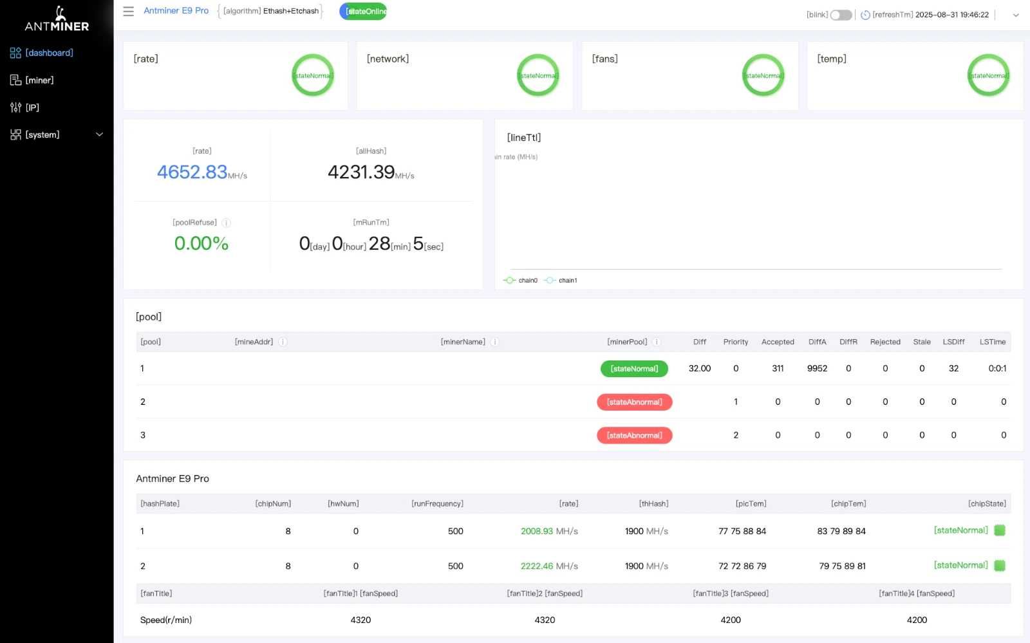Viewport: 1030px width, 643px height.
Task: Collapse sidebar with hamburger icon
Action: tap(129, 12)
